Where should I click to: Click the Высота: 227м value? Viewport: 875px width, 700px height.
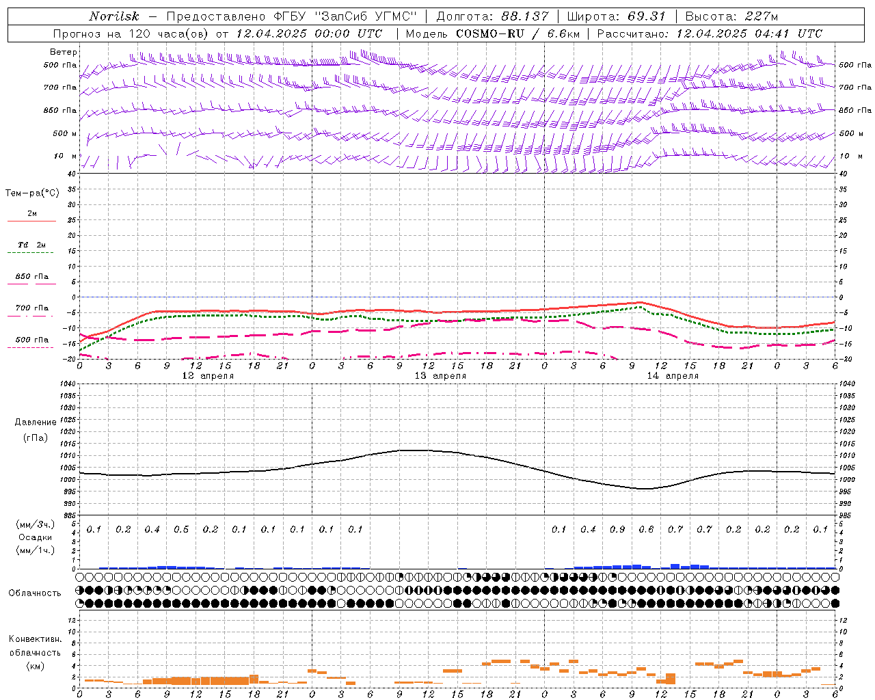[x=731, y=16]
